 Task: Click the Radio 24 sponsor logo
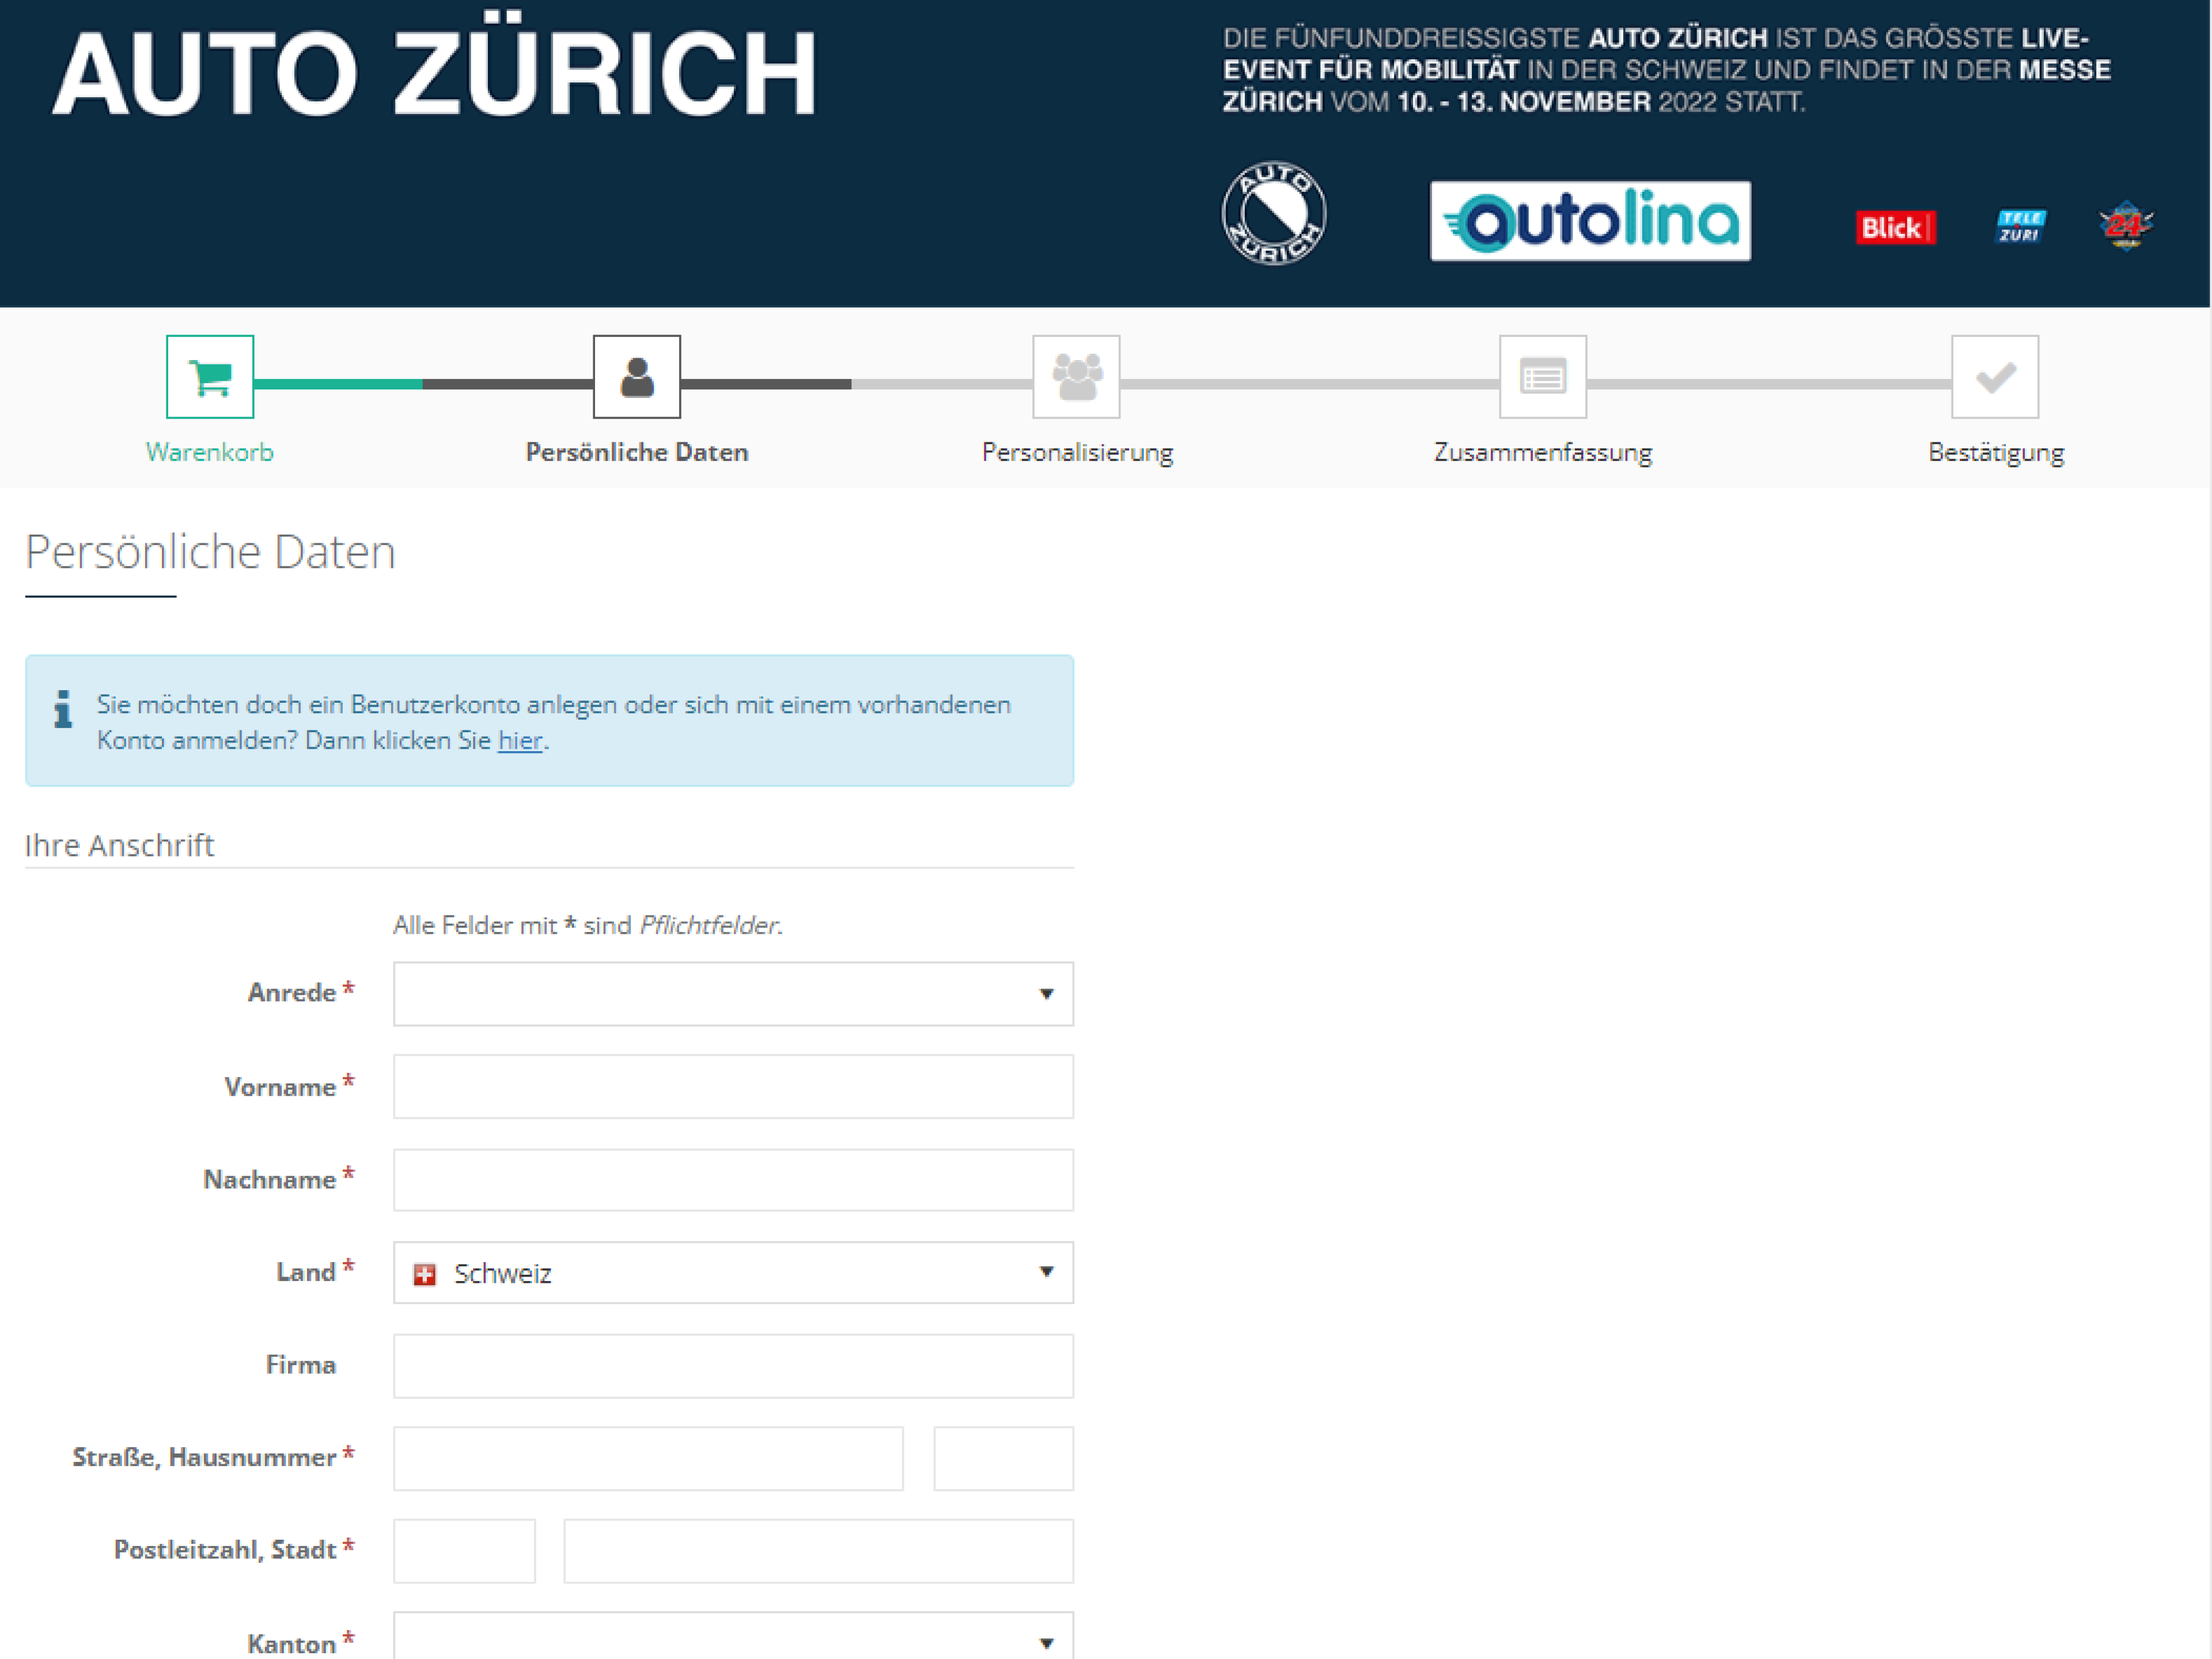(2126, 226)
